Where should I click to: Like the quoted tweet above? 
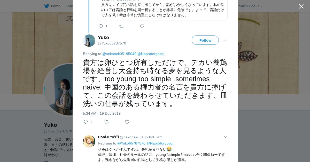142,26
